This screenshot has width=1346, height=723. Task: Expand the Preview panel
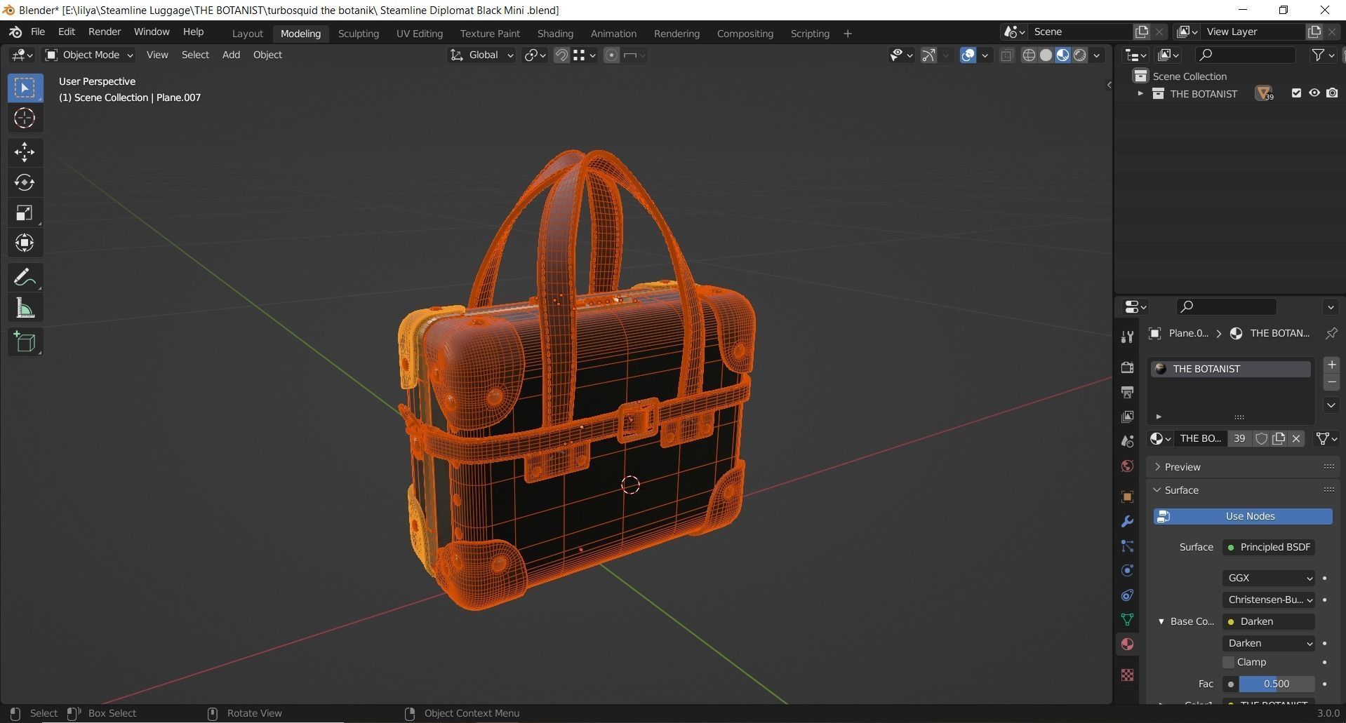[x=1157, y=467]
